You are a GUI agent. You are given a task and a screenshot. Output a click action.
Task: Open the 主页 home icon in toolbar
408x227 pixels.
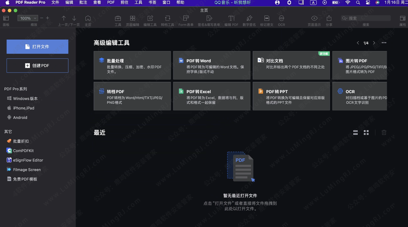(x=88, y=18)
